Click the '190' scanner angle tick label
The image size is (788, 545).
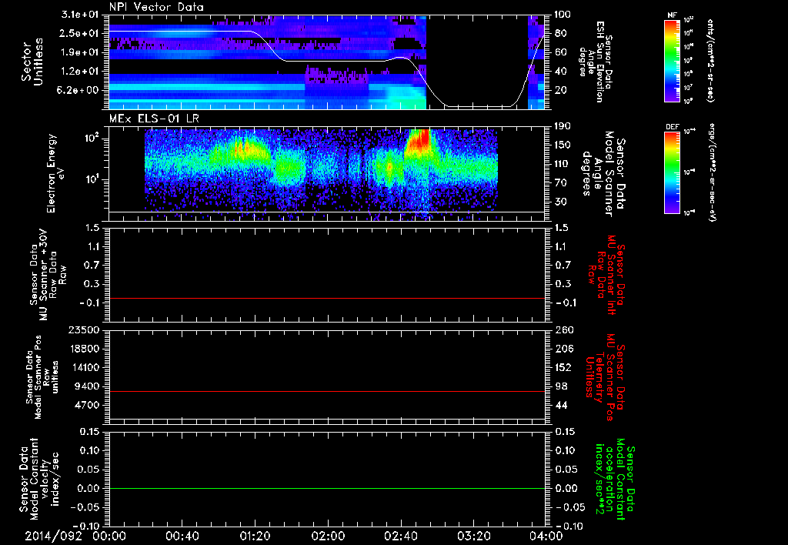point(563,126)
